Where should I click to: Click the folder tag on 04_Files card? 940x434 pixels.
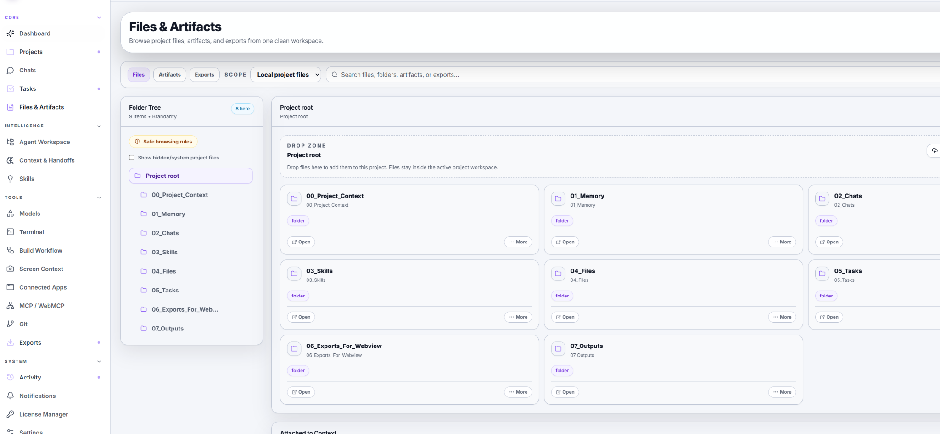tap(562, 296)
